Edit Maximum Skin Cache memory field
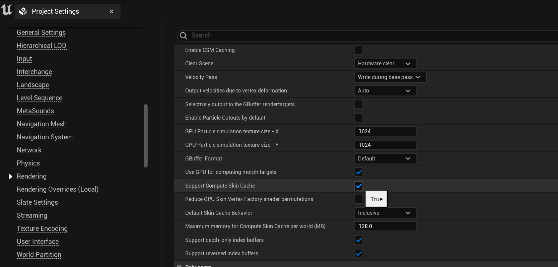This screenshot has width=558, height=267. [x=385, y=226]
